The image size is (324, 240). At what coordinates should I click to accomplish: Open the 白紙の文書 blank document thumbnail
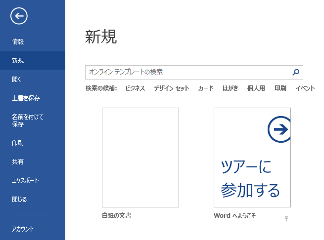(x=140, y=158)
